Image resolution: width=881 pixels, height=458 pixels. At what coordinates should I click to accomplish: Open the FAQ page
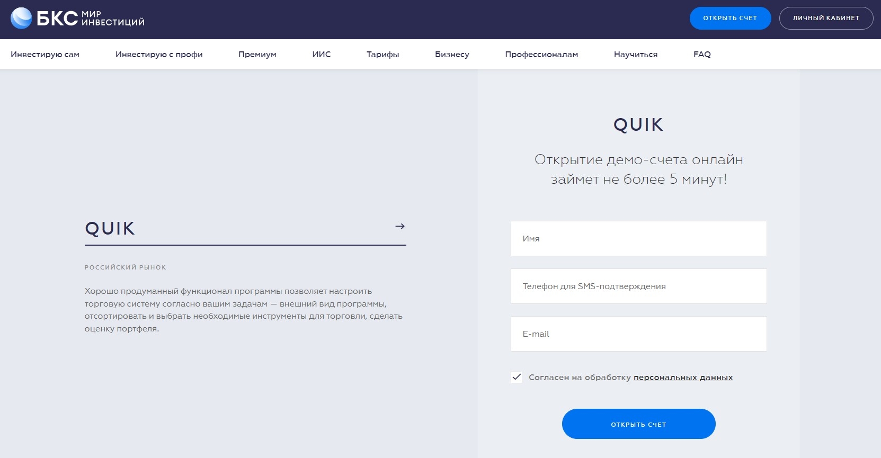point(702,54)
